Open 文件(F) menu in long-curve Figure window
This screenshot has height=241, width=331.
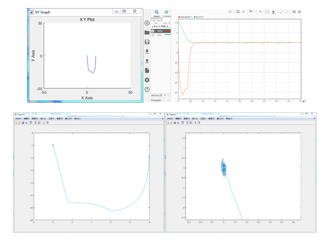pyautogui.click(x=18, y=118)
